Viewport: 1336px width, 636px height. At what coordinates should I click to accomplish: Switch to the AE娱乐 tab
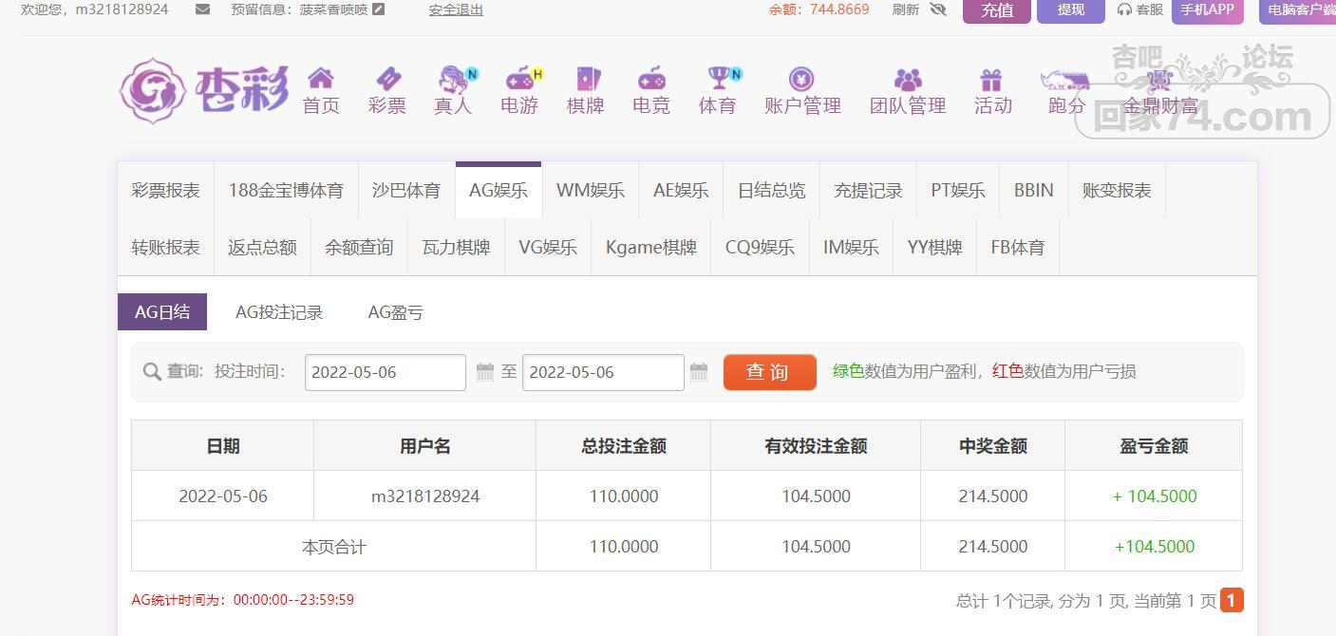pyautogui.click(x=681, y=191)
